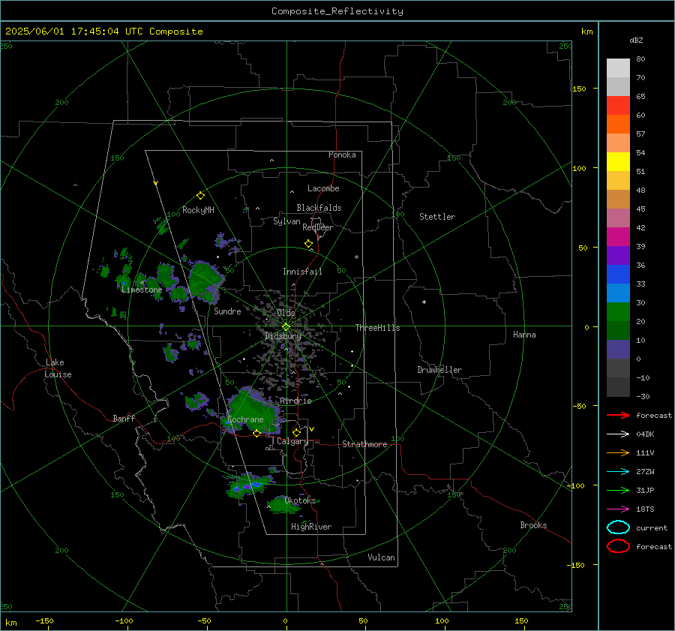Click the Okotoks label
This screenshot has height=631, width=675.
pyautogui.click(x=300, y=500)
